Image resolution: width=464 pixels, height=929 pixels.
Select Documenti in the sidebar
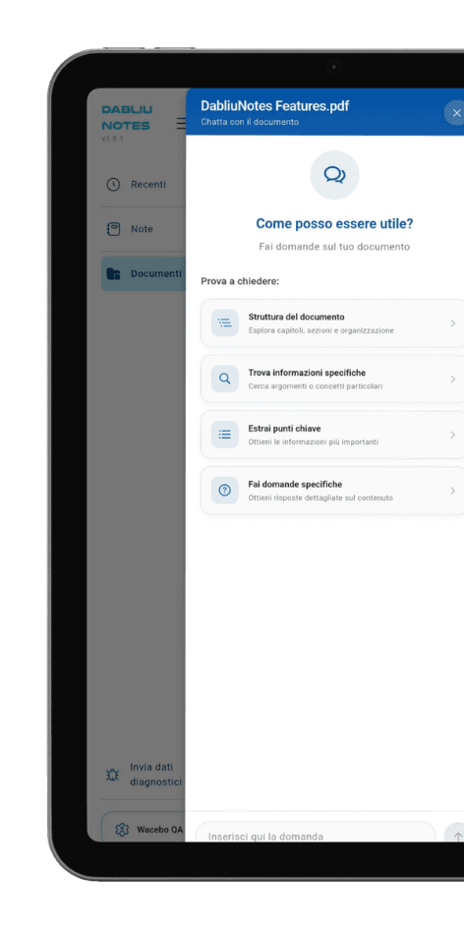point(143,273)
